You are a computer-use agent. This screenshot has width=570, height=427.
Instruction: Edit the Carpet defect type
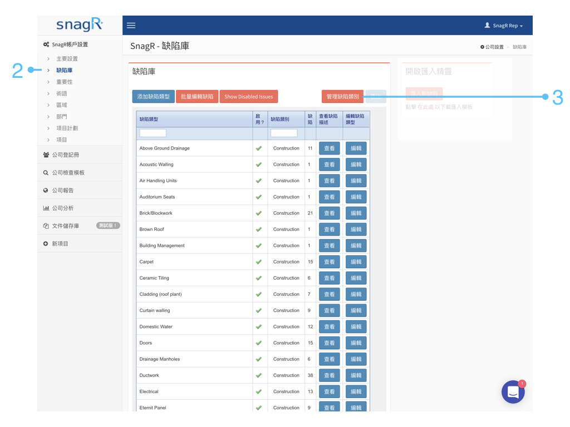point(356,262)
